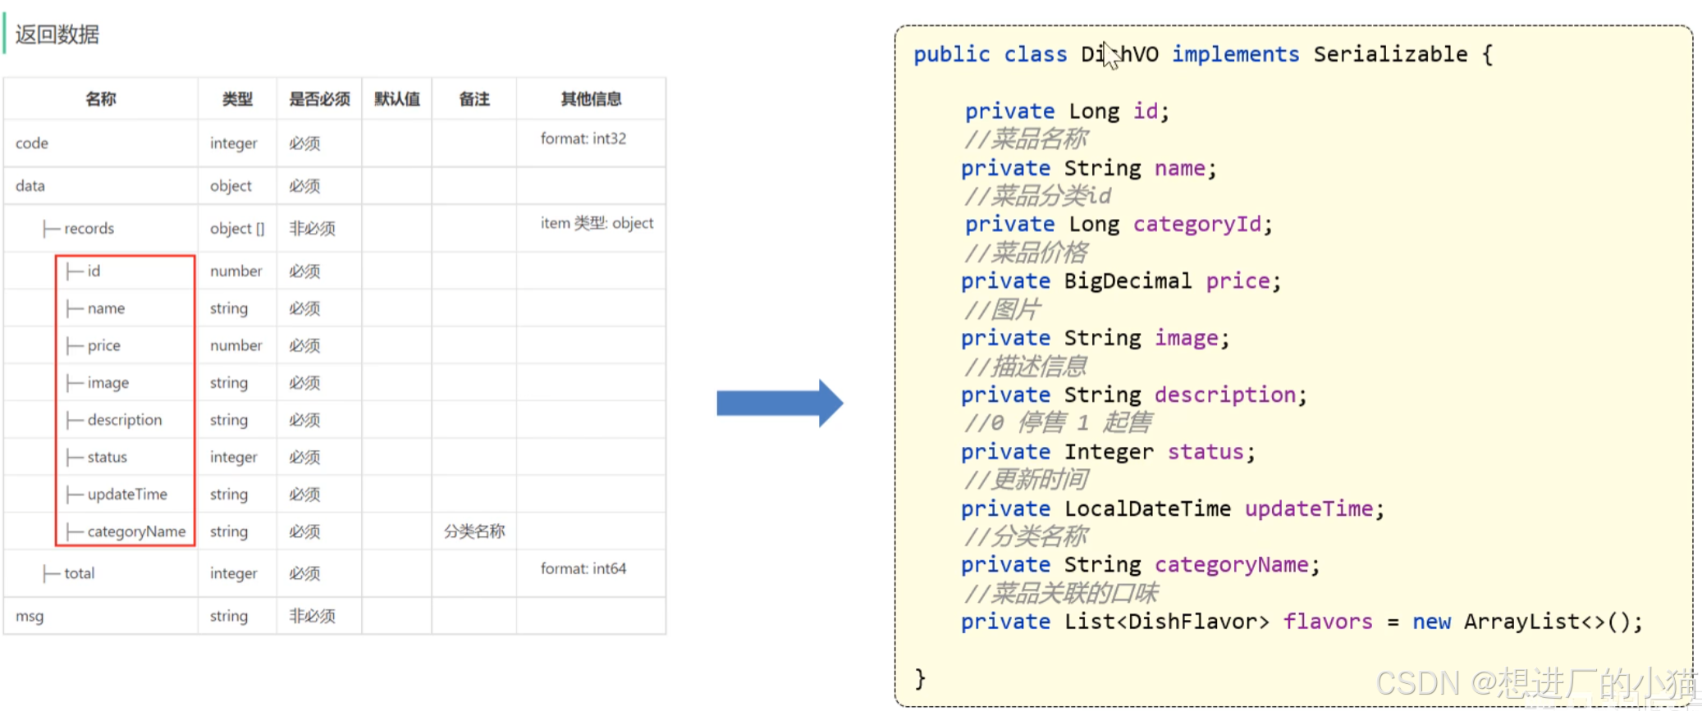The height and width of the screenshot is (711, 1702).
Task: Click the '//分类名称' comment line
Action: [1027, 536]
